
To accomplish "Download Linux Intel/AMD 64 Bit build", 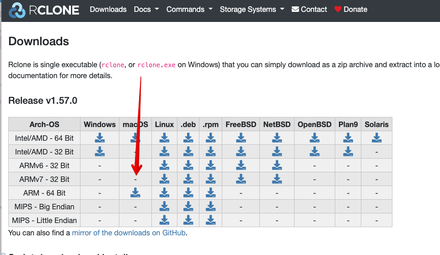I will pyautogui.click(x=165, y=138).
